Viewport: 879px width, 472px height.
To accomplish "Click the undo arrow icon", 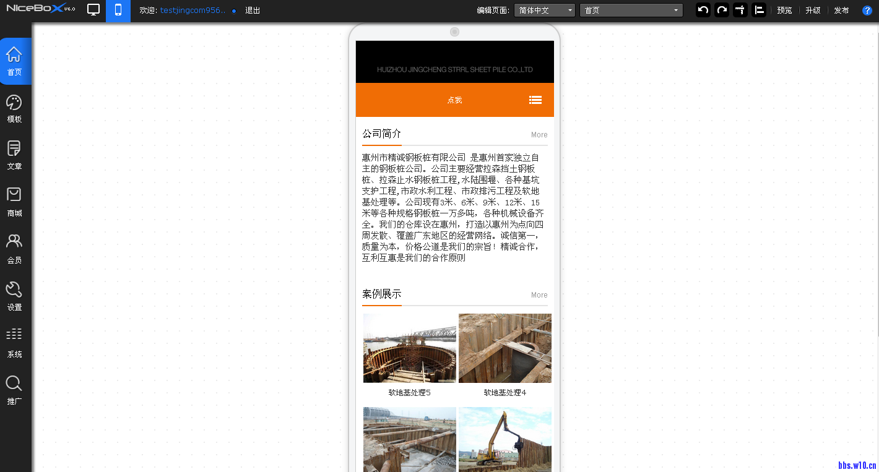I will coord(703,10).
